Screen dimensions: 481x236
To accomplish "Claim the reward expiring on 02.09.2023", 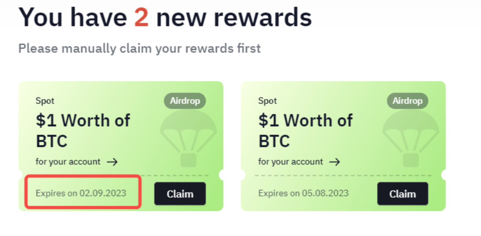I will click(180, 194).
